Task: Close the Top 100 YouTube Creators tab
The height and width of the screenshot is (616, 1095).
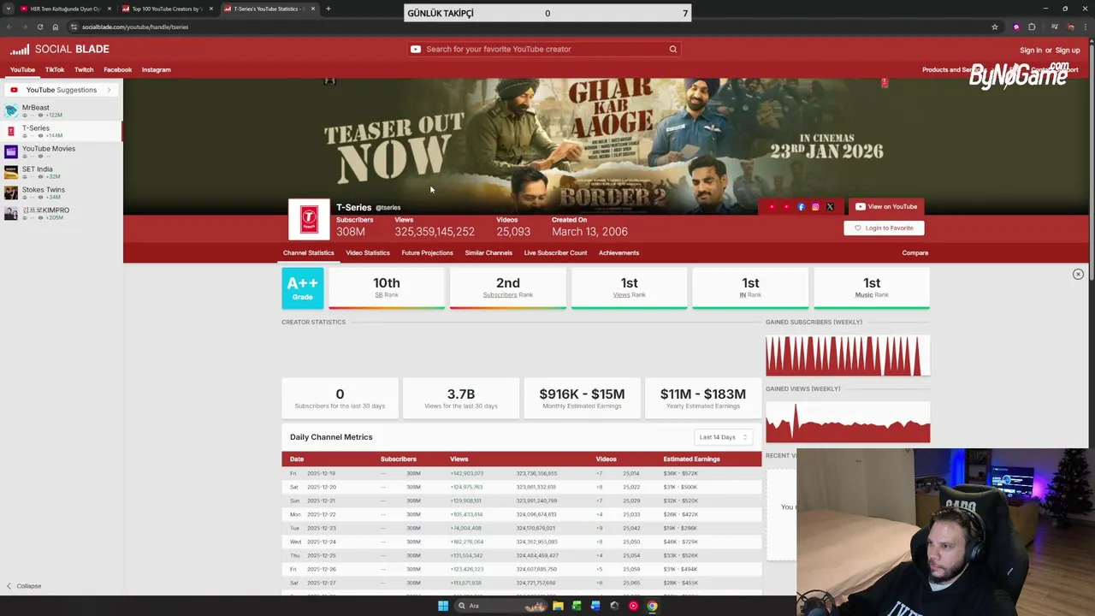Action: point(210,9)
